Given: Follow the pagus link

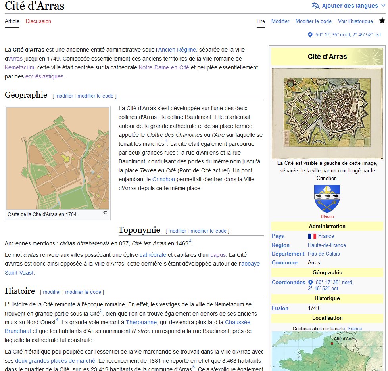Looking at the screenshot, I should click(218, 255).
